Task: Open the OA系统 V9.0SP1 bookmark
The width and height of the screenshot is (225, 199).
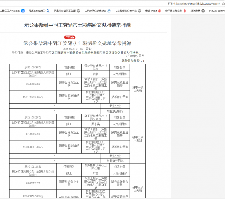Action: 217,11
